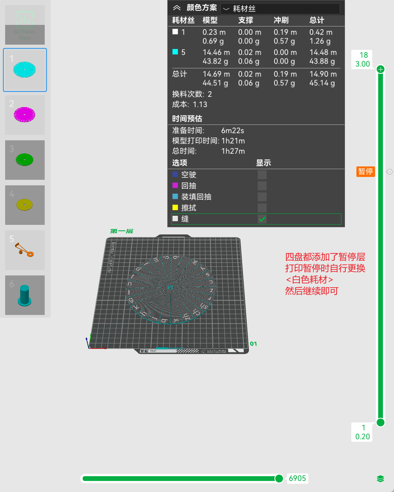Click the 支撑 column header

[245, 21]
